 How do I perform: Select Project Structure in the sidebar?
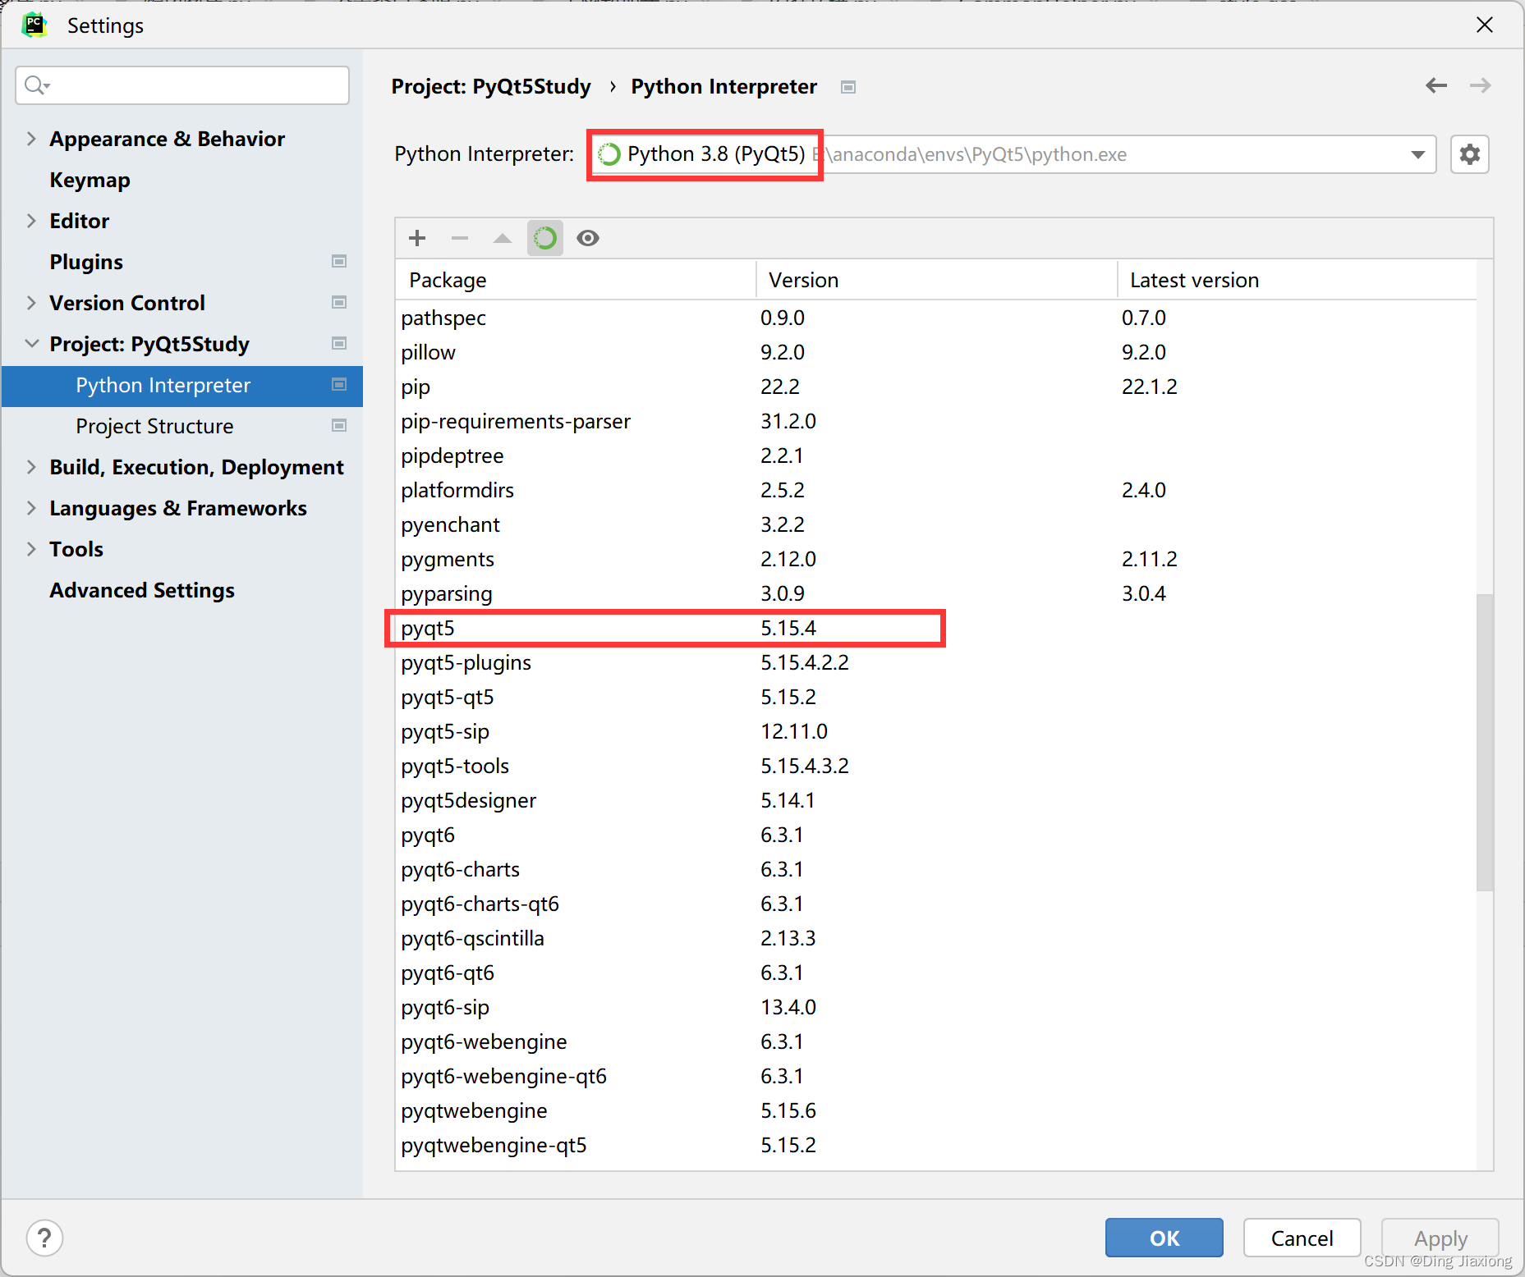coord(154,426)
